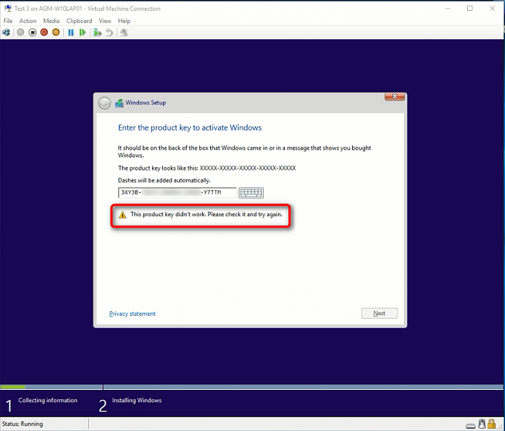The image size is (505, 431).
Task: Click the 'Enter the product key' heading
Action: click(190, 128)
